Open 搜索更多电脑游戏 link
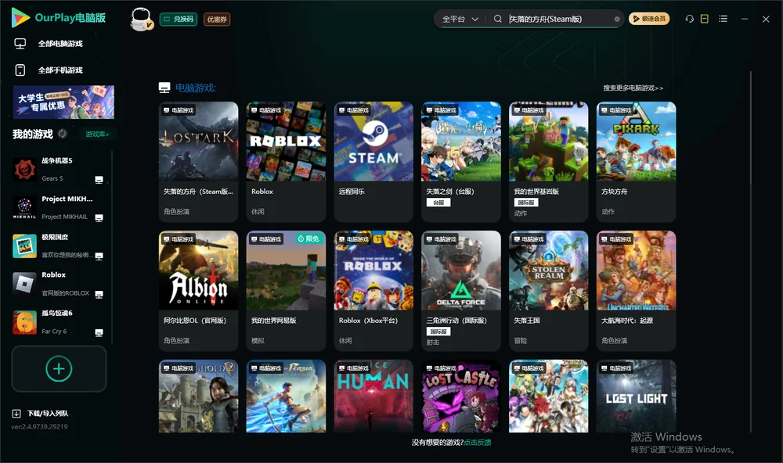This screenshot has width=783, height=463. click(x=633, y=88)
